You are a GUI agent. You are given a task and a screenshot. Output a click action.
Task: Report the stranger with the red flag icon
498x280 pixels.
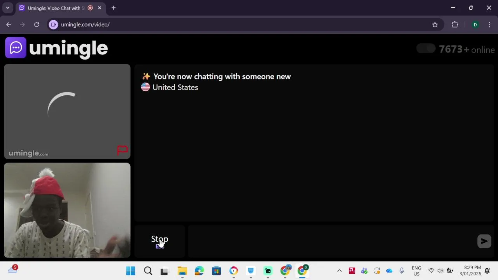pyautogui.click(x=123, y=150)
